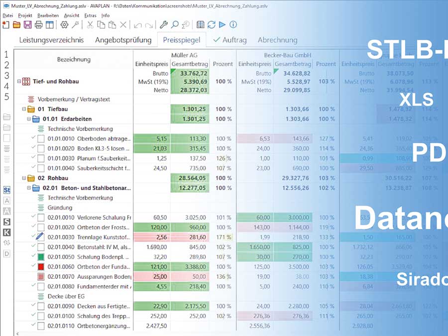
Task: Tick checkbox for 01.01.0030 Planum f.Sauberkeit
Action: [x=41, y=159]
